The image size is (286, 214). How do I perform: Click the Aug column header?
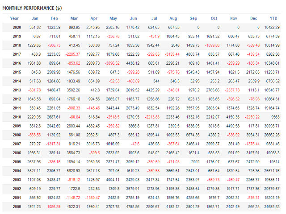(x=173, y=18)
